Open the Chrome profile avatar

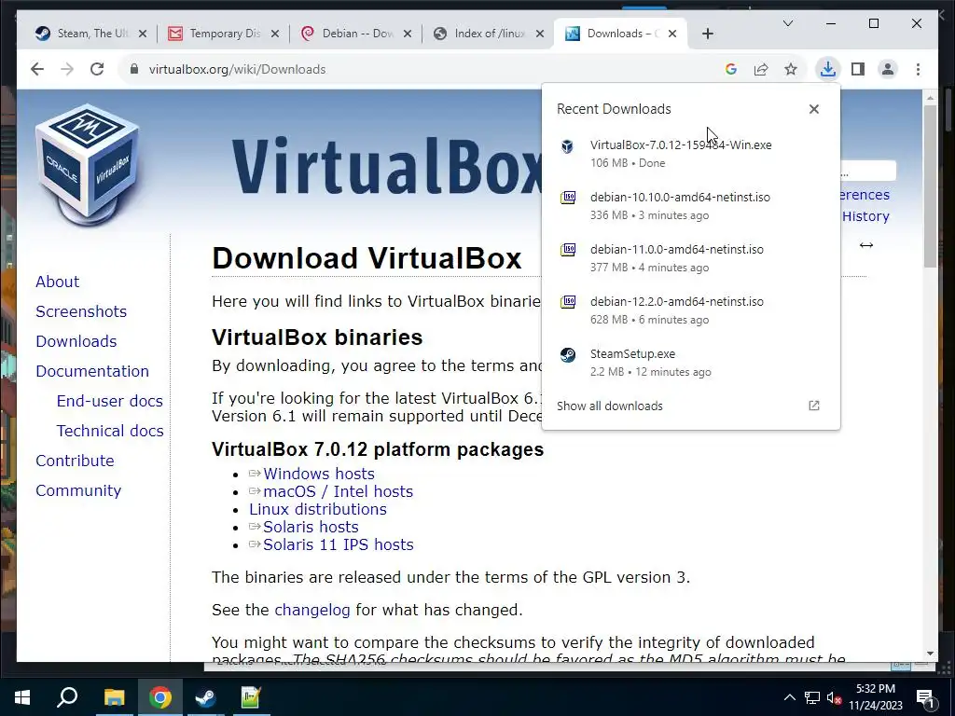(888, 69)
